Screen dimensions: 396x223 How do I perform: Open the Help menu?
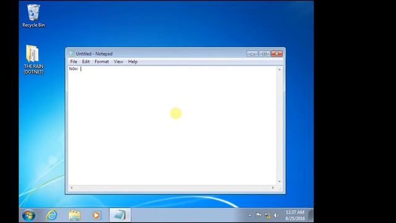(x=133, y=62)
